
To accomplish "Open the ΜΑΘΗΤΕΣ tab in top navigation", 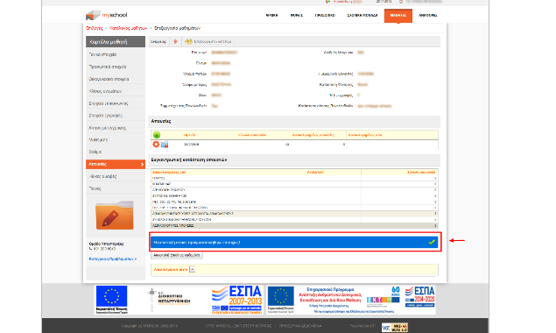I will click(x=398, y=16).
